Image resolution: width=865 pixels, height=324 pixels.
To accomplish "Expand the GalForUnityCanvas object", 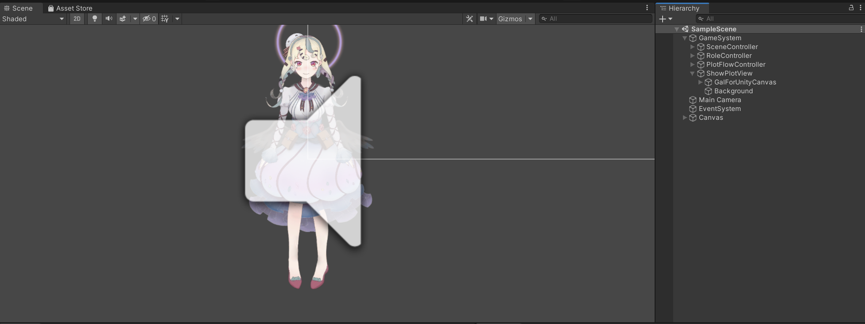I will tap(700, 82).
